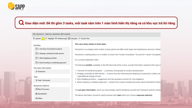192x108 pixels.
Task: Pick the yellow highlight color swatch
Action: [43, 39]
